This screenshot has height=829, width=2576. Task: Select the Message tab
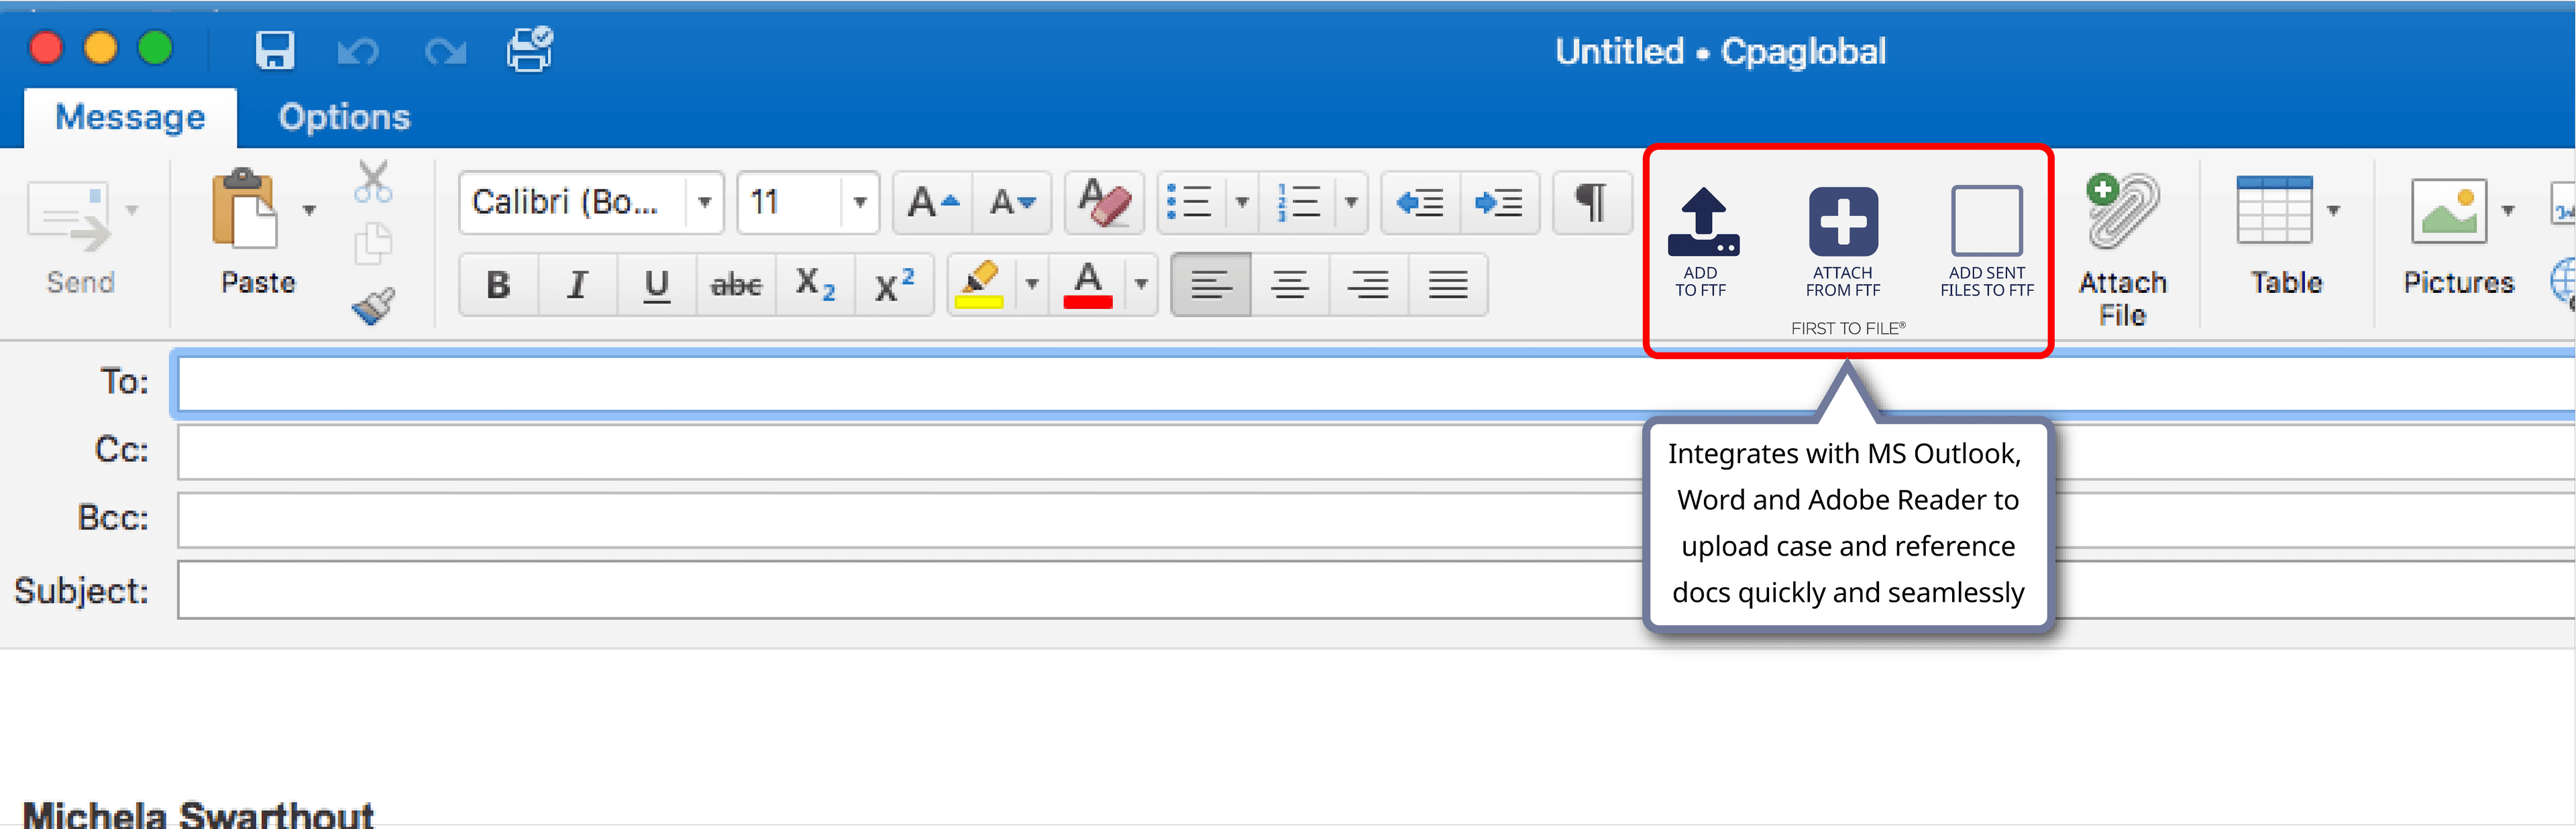click(x=130, y=118)
